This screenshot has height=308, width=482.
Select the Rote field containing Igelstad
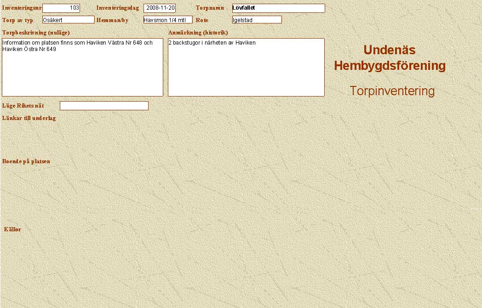[x=257, y=20]
